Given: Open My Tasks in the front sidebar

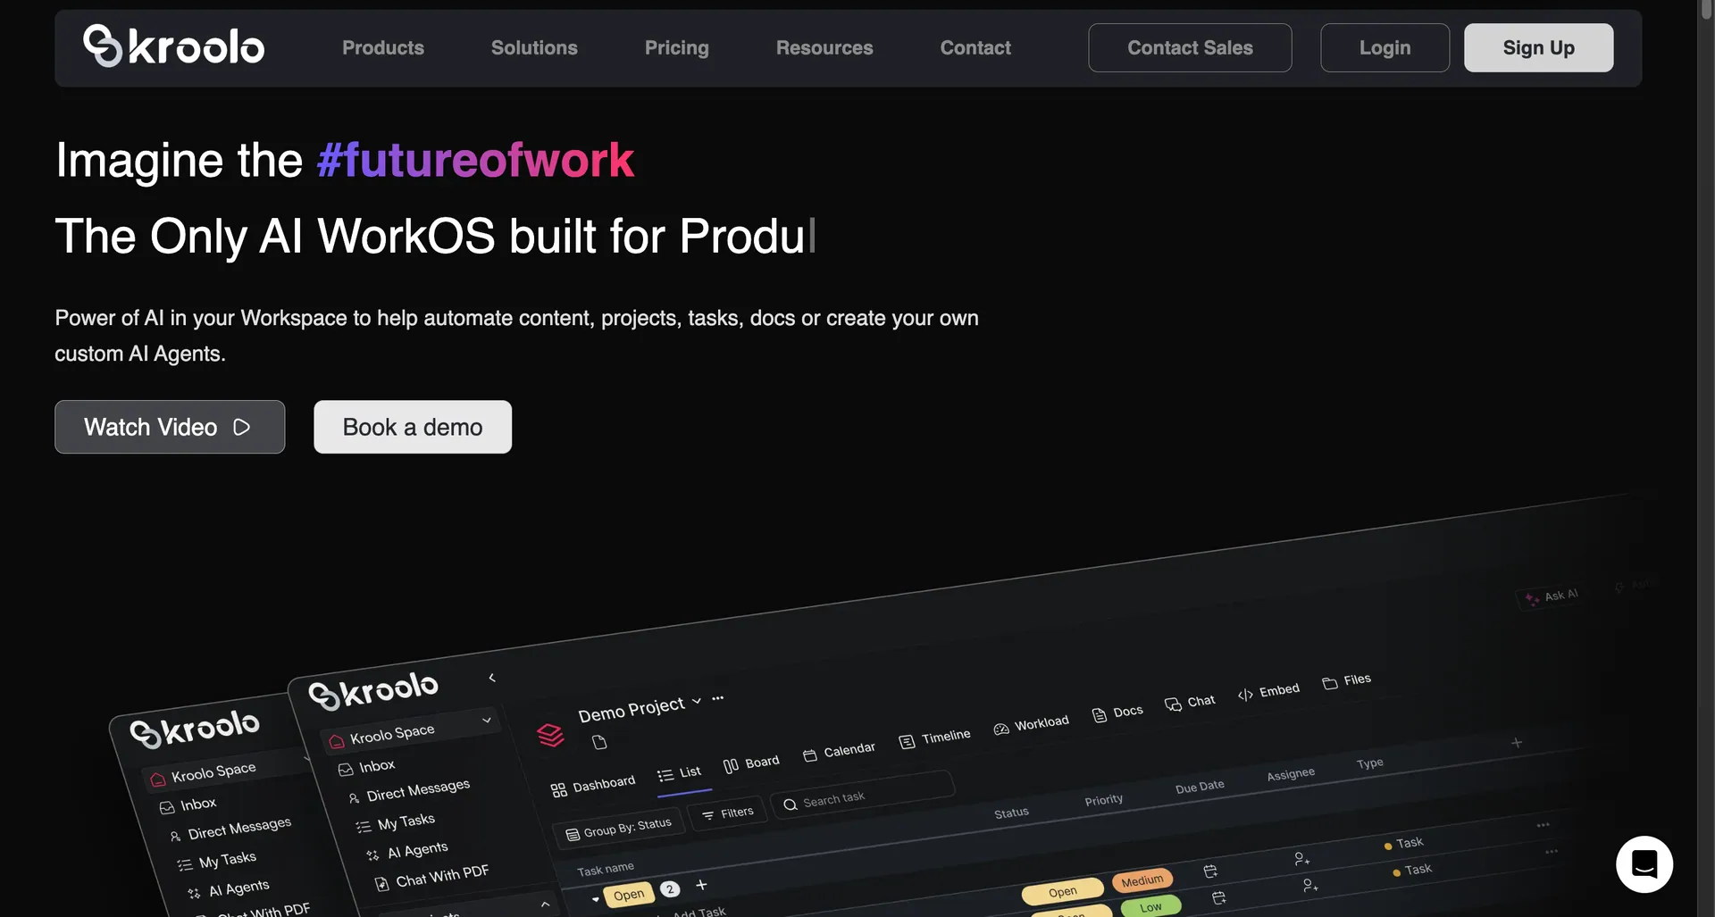Looking at the screenshot, I should 396,822.
